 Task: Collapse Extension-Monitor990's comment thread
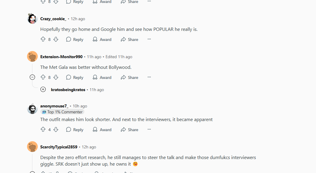32,77
